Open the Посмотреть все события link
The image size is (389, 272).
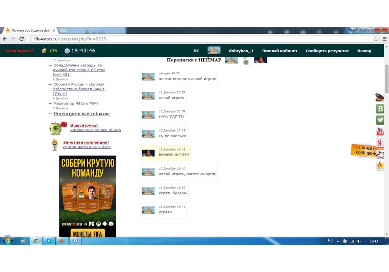point(81,113)
